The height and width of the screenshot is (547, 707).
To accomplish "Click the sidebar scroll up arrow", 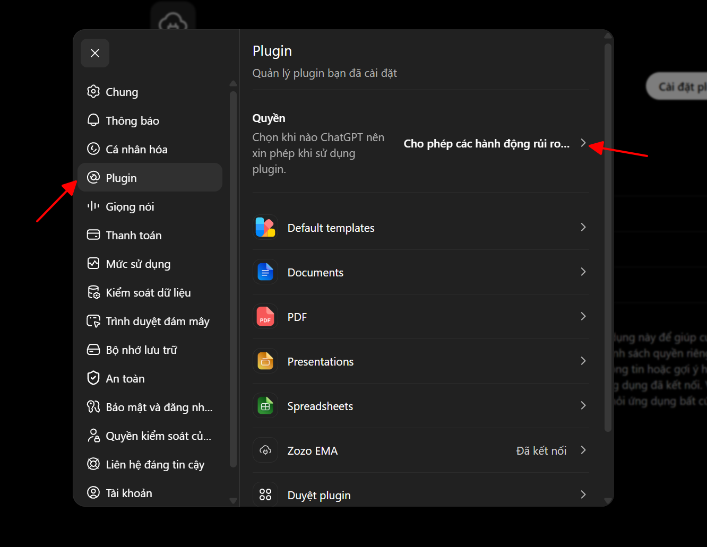I will (233, 83).
